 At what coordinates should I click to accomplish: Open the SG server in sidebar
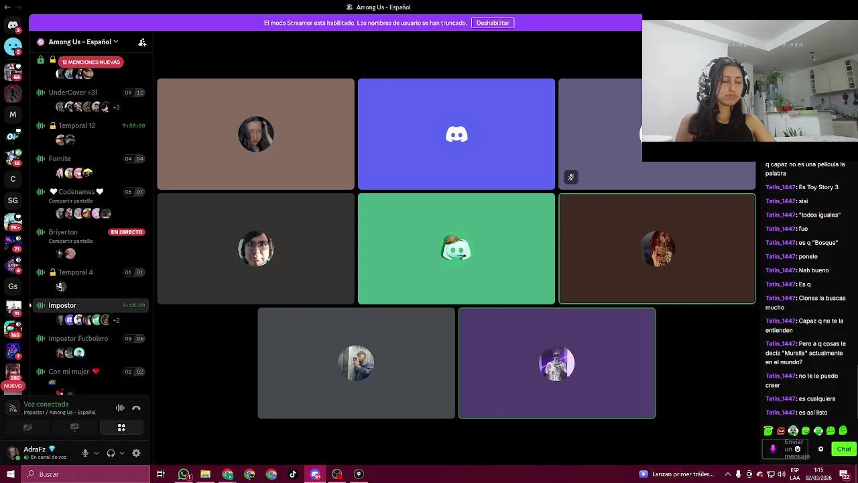[13, 201]
